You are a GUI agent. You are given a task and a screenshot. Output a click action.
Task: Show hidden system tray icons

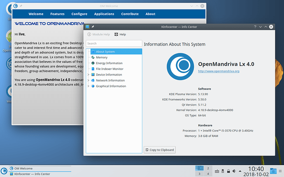[x=240, y=171]
